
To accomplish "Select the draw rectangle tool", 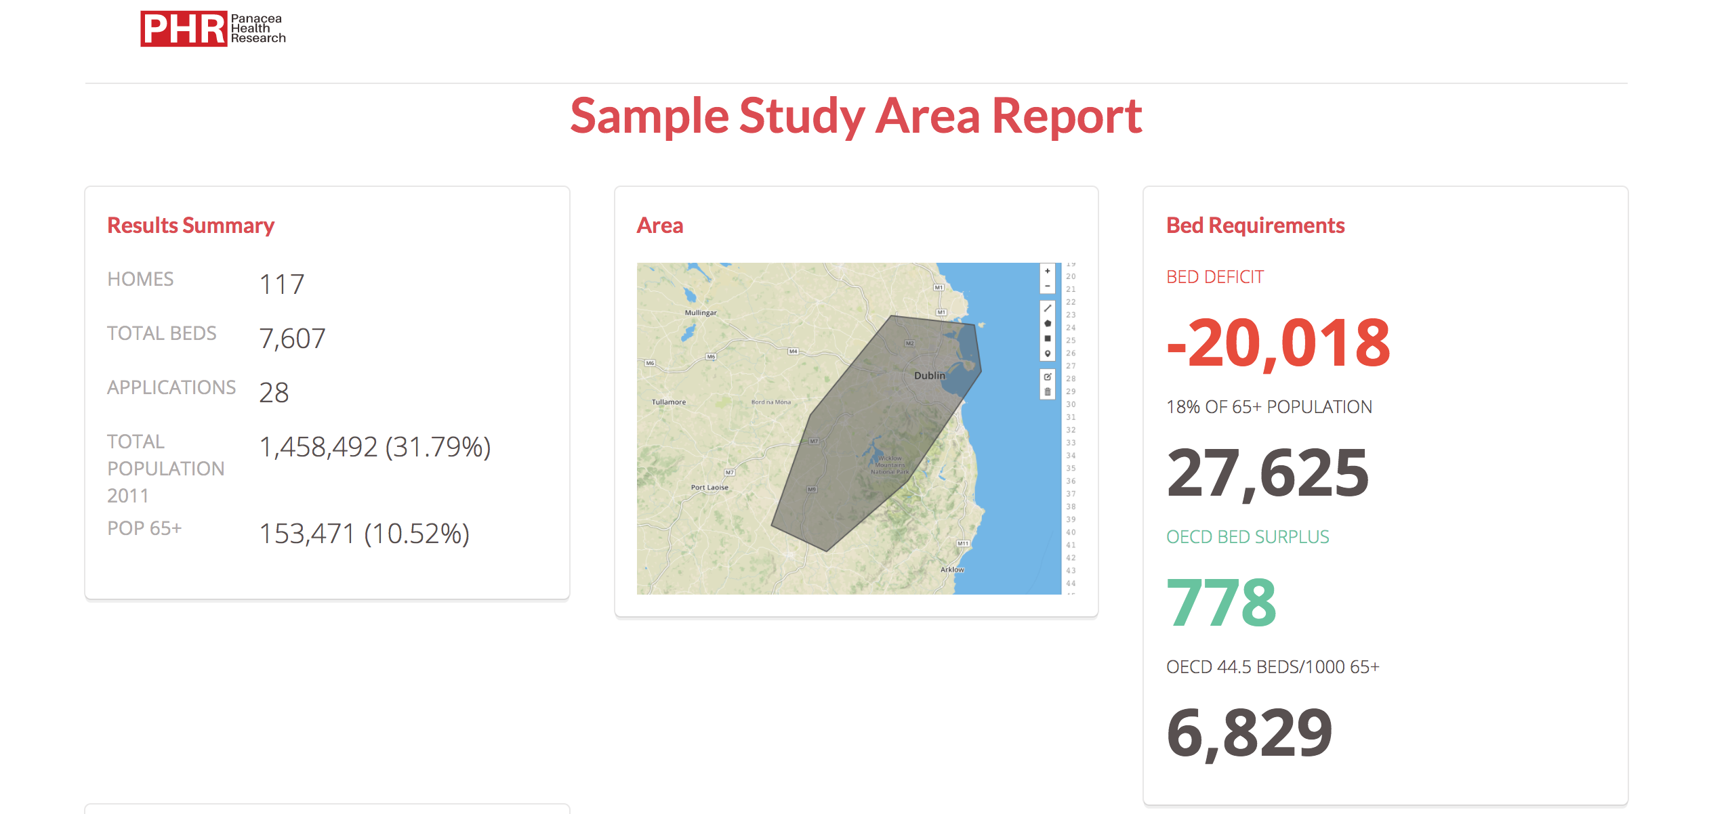I will (1047, 338).
